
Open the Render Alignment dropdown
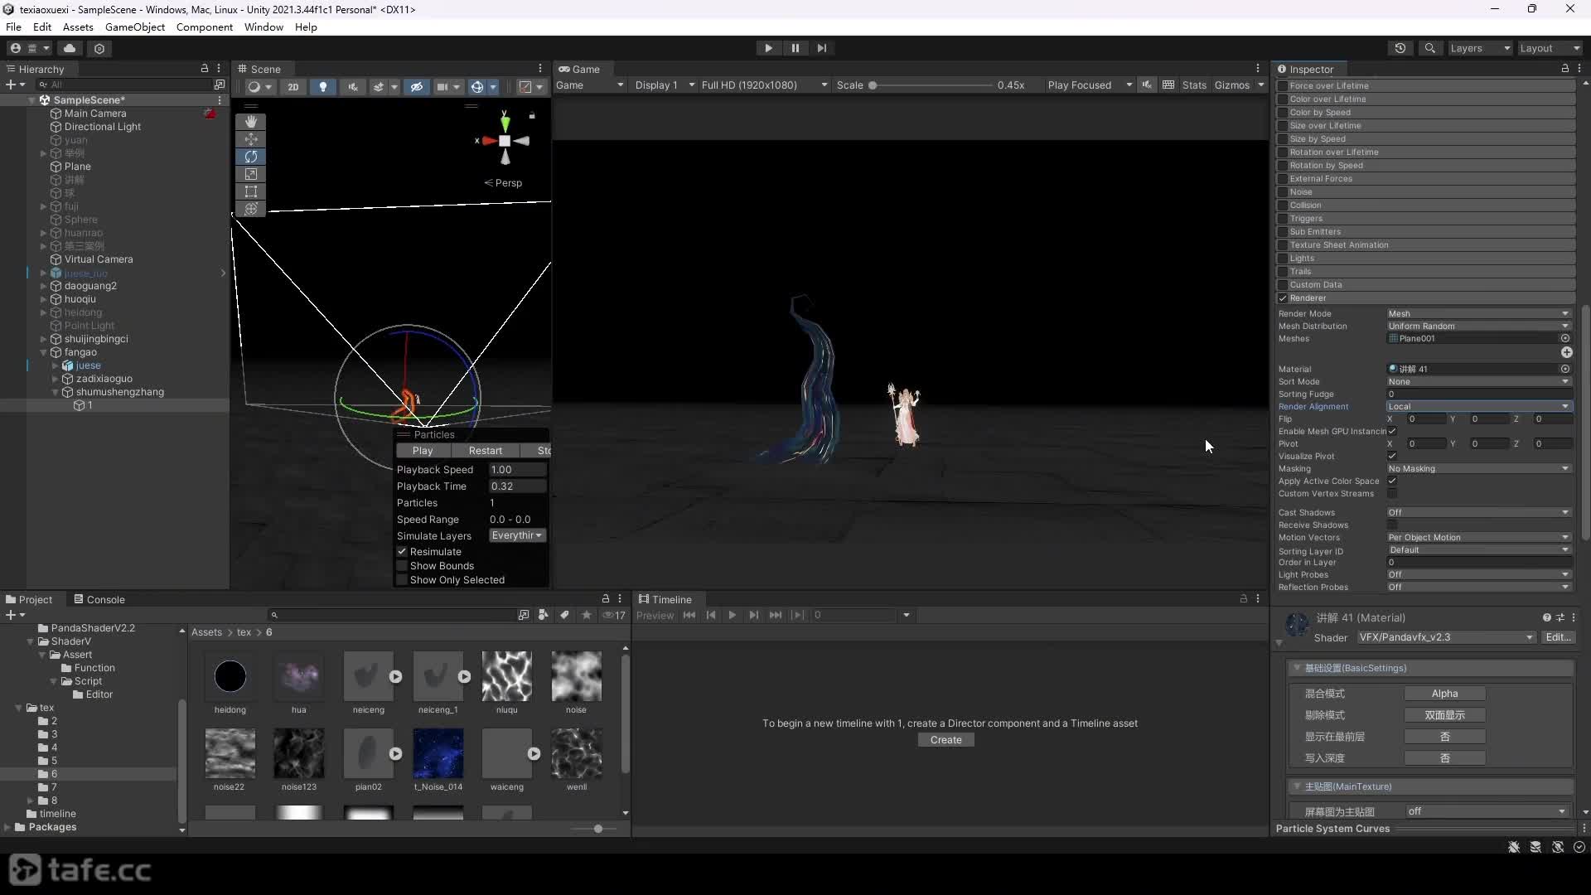coord(1479,407)
